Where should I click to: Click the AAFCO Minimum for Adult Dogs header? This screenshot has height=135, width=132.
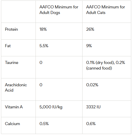pyautogui.click(x=59, y=10)
